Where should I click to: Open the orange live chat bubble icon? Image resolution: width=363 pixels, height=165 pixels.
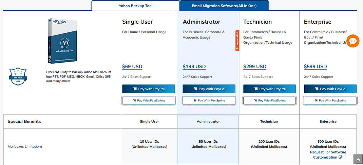pos(353,41)
